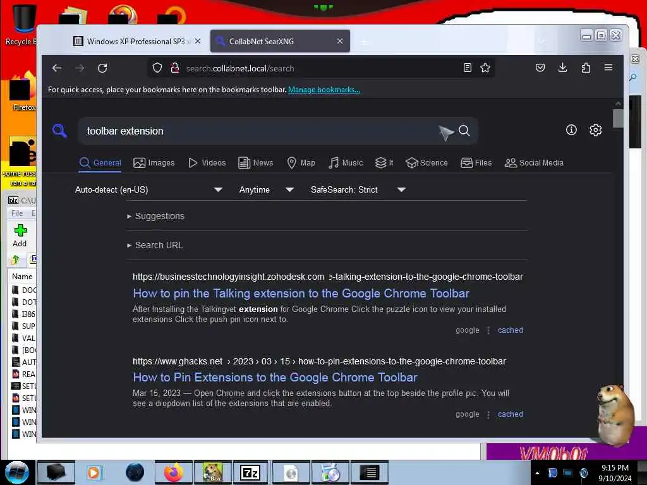
Task: Click the forward navigation arrow
Action: (80, 68)
